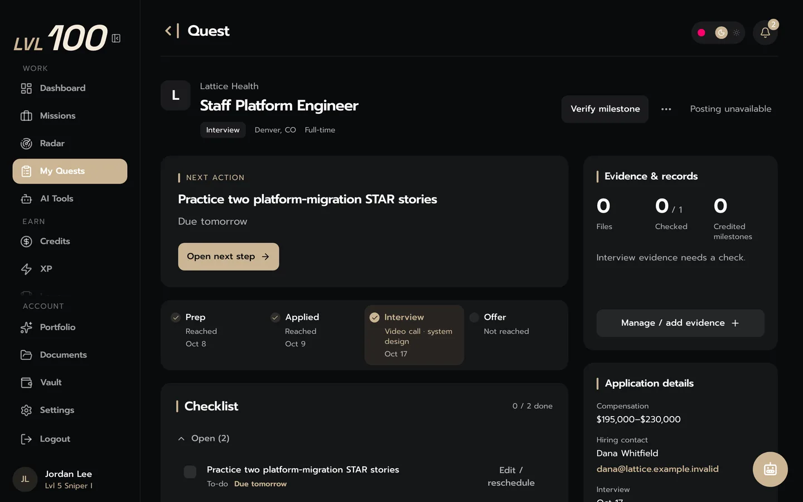Click Manage / add evidence button
This screenshot has height=502, width=803.
680,323
